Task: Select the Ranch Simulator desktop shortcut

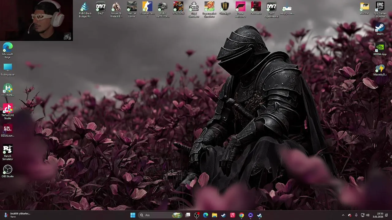Action: 8,152
